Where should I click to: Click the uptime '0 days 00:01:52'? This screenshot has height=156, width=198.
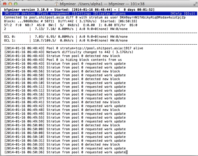point(138,10)
